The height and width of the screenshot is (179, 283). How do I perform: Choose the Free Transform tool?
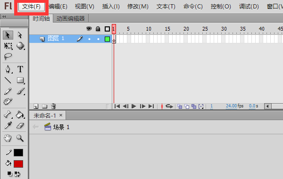coord(8,46)
